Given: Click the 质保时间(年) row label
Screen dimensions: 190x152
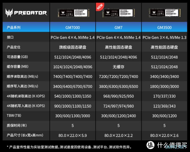Looking at the screenshot, I should [x=17, y=125].
